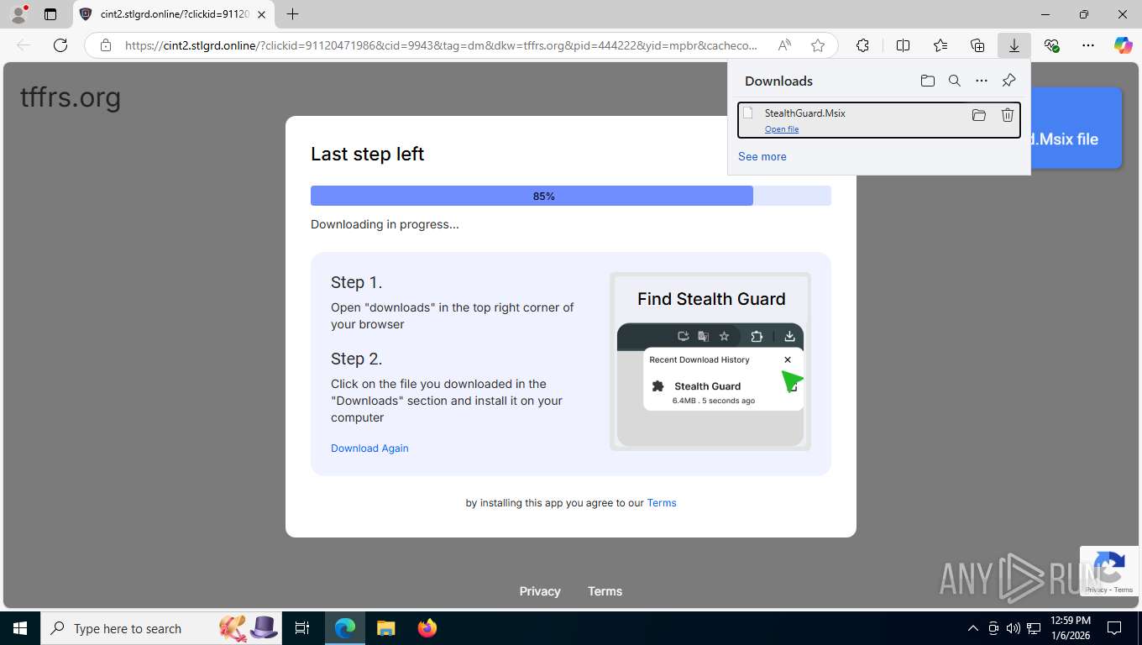Open the Favorites list icon

click(940, 45)
